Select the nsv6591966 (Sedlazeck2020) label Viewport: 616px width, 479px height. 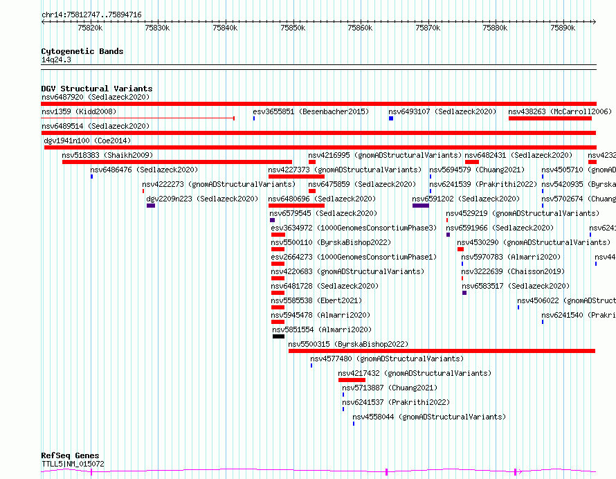tap(500, 228)
